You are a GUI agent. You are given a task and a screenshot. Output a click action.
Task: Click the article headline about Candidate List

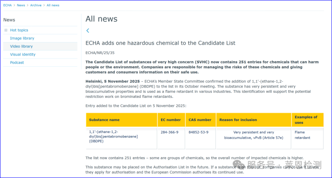(160, 43)
